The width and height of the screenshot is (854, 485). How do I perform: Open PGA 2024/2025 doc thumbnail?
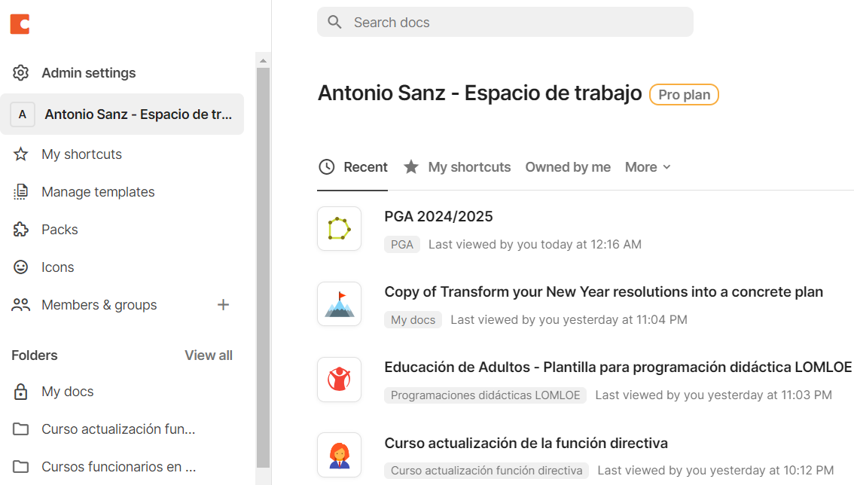340,228
